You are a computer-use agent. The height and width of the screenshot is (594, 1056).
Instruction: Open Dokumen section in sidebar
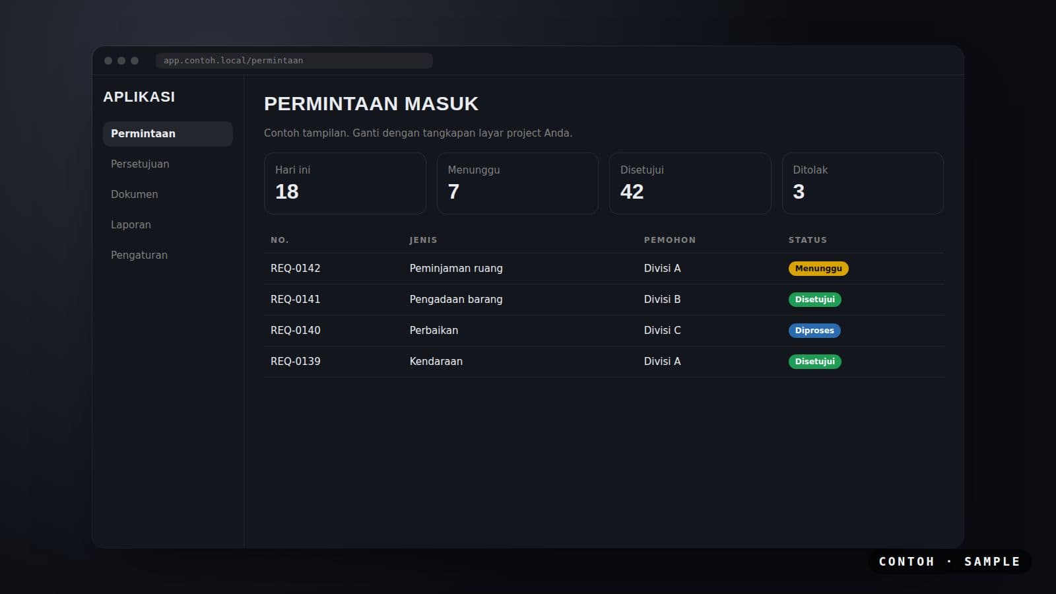[168, 194]
